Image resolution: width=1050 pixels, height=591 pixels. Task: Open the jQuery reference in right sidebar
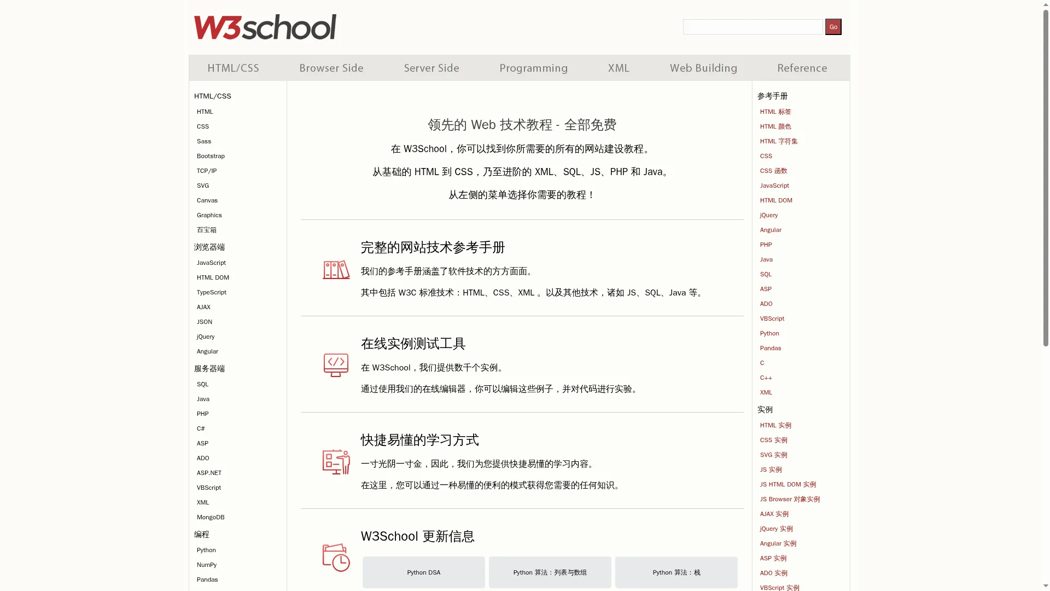(768, 215)
